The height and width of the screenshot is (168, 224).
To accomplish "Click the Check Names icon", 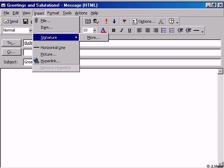I will point(96,21).
